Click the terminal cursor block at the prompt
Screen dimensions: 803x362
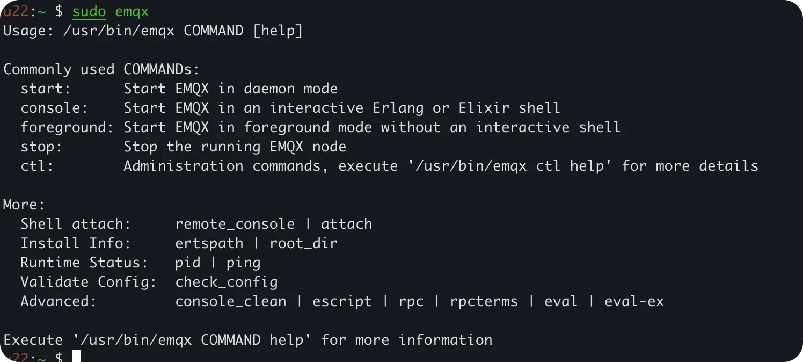(x=76, y=357)
